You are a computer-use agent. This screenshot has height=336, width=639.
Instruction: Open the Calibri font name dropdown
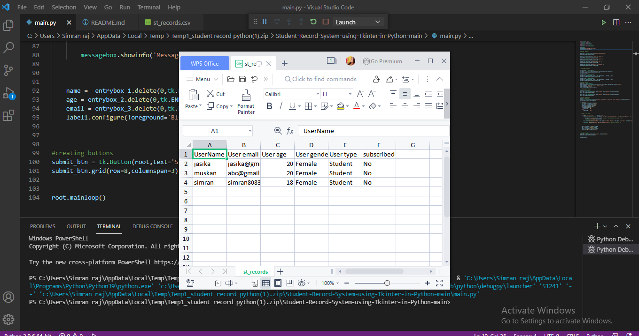317,94
